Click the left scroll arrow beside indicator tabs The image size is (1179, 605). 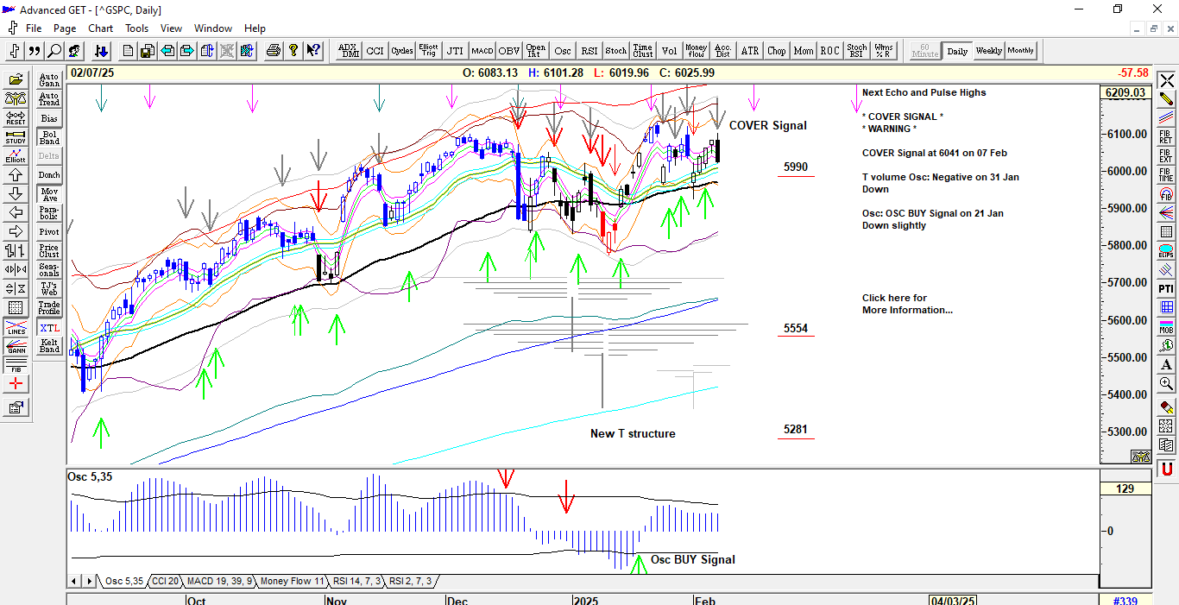click(x=75, y=581)
